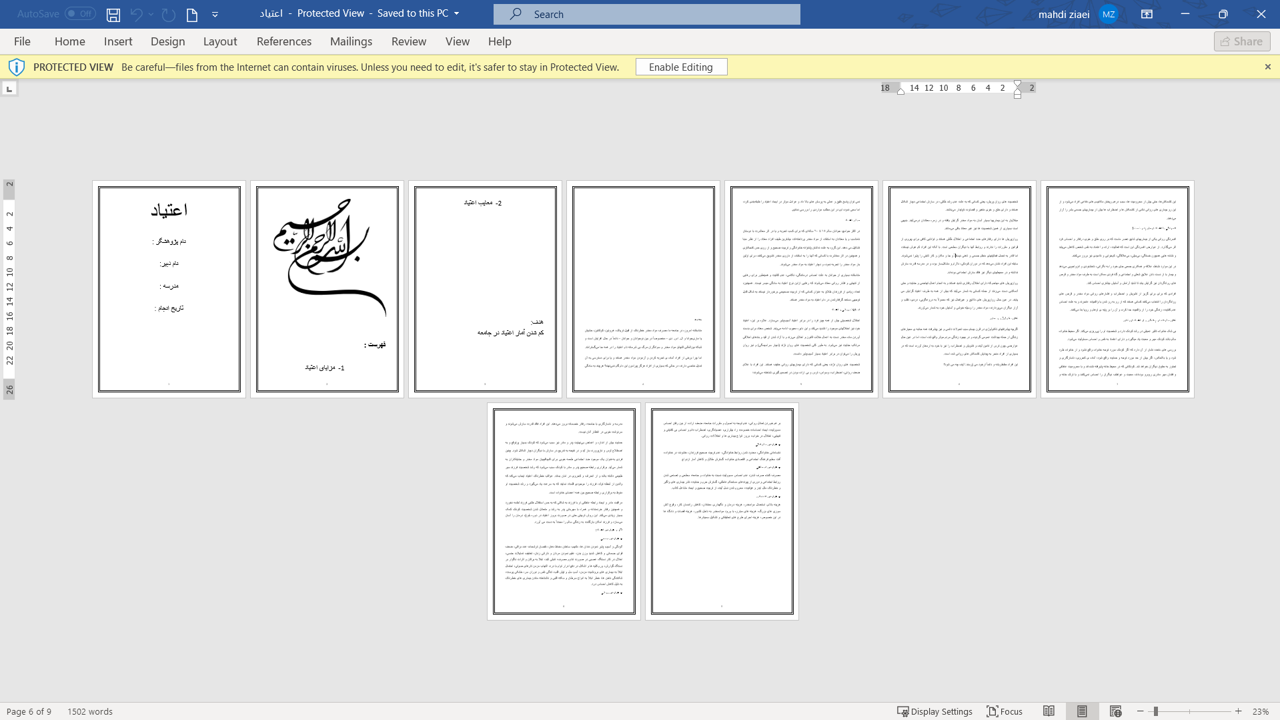Viewport: 1280px width, 720px height.
Task: Click the vertical ruler
Action: click(9, 289)
